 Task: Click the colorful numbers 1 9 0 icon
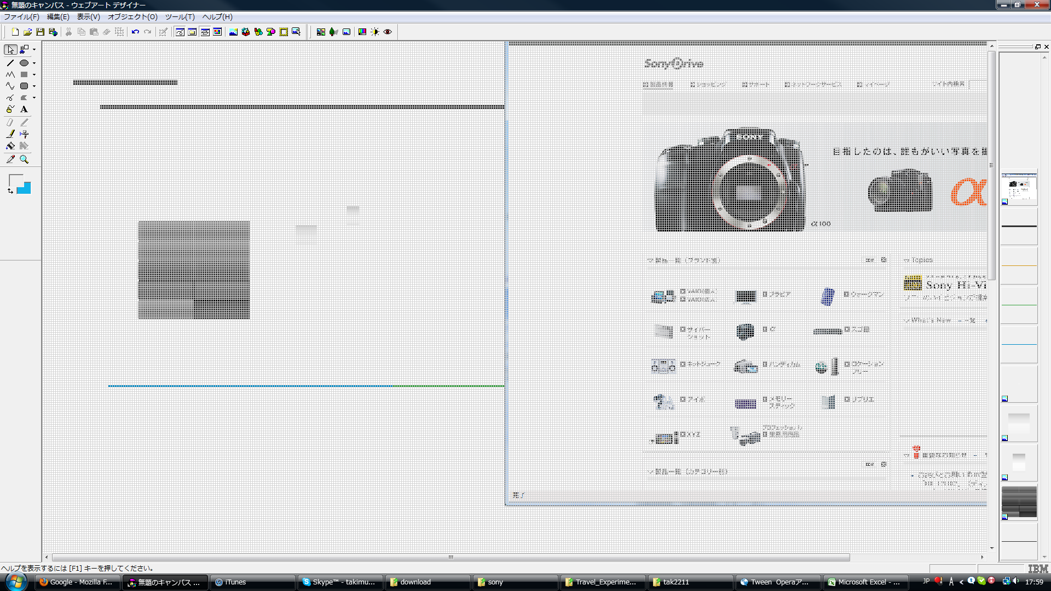pyautogui.click(x=258, y=32)
